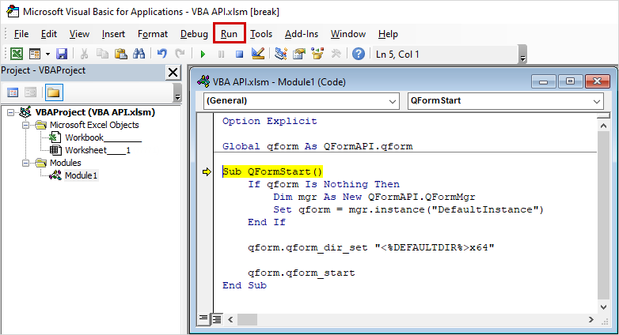The image size is (619, 335).
Task: Open the Run menu
Action: point(229,34)
